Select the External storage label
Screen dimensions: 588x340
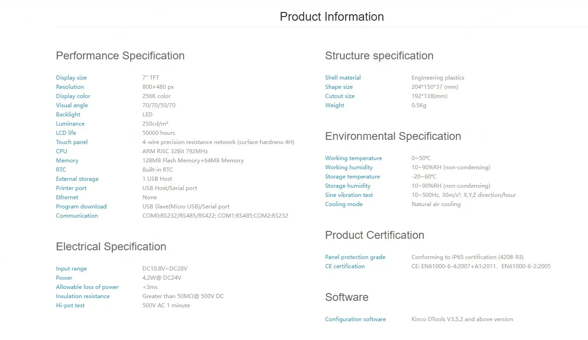click(77, 179)
